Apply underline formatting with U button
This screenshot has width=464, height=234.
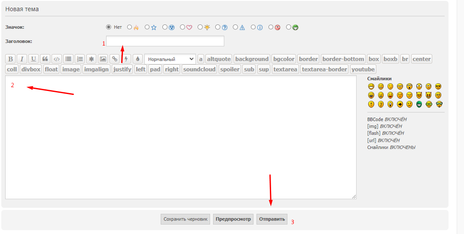tap(34, 59)
